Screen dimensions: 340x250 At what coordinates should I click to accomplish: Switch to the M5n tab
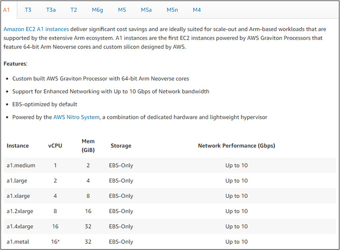[172, 9]
